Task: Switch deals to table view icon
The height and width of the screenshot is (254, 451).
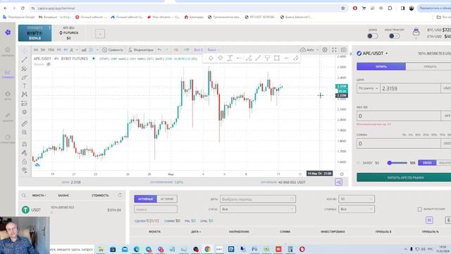Action: click(x=429, y=220)
